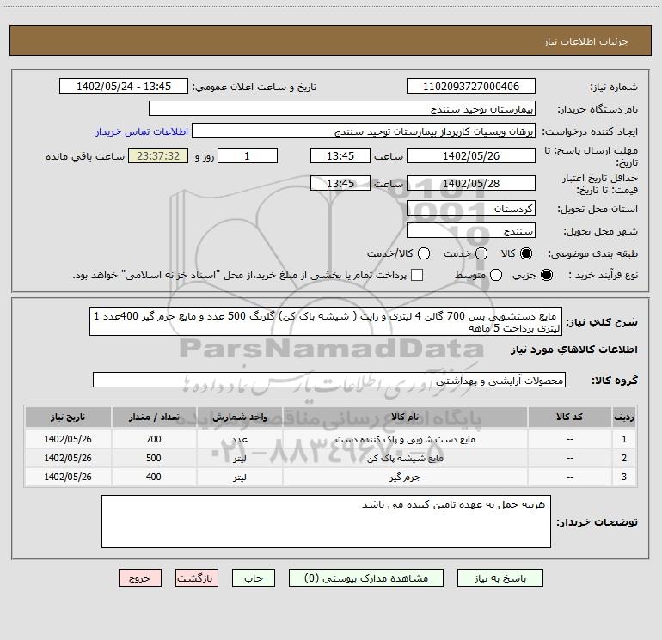Select the گروه کالا field

tap(328, 380)
